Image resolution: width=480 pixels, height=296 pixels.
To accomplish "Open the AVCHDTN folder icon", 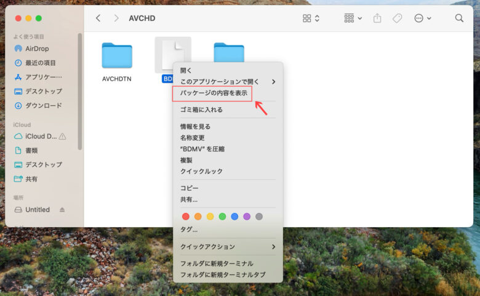I will click(116, 56).
